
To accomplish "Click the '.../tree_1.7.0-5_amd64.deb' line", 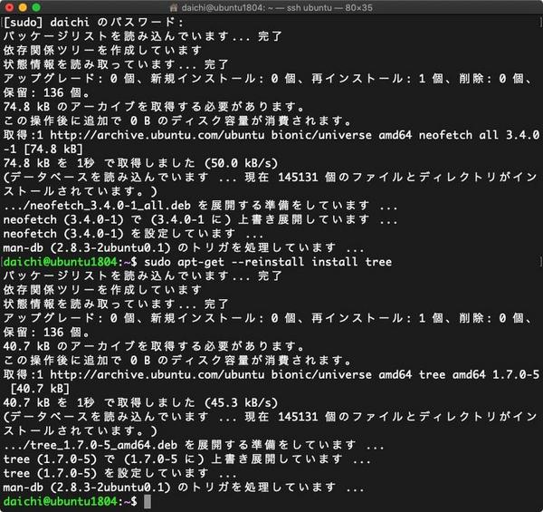I will click(194, 445).
